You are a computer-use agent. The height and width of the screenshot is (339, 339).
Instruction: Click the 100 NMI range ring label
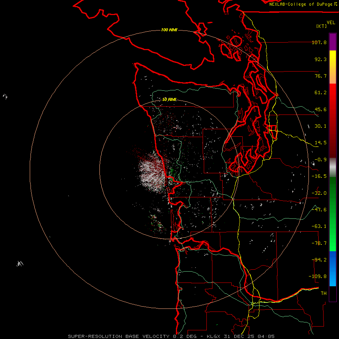(x=169, y=30)
